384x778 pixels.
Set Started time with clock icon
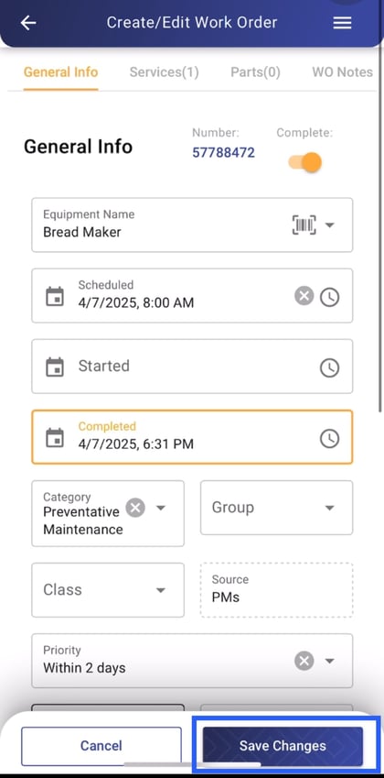(x=329, y=367)
